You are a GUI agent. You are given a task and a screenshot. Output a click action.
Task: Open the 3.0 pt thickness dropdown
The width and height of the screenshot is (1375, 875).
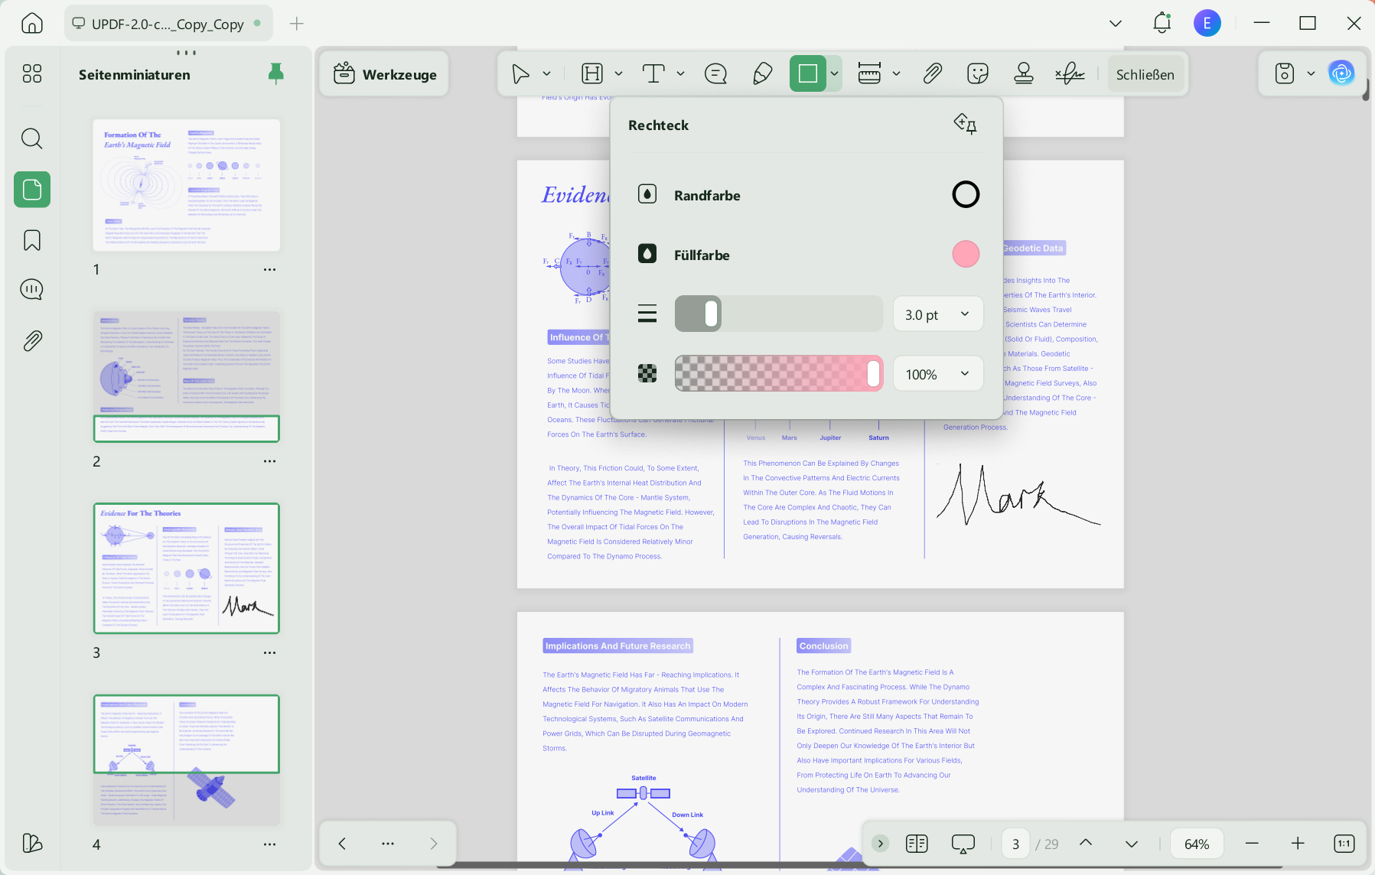pyautogui.click(x=938, y=314)
